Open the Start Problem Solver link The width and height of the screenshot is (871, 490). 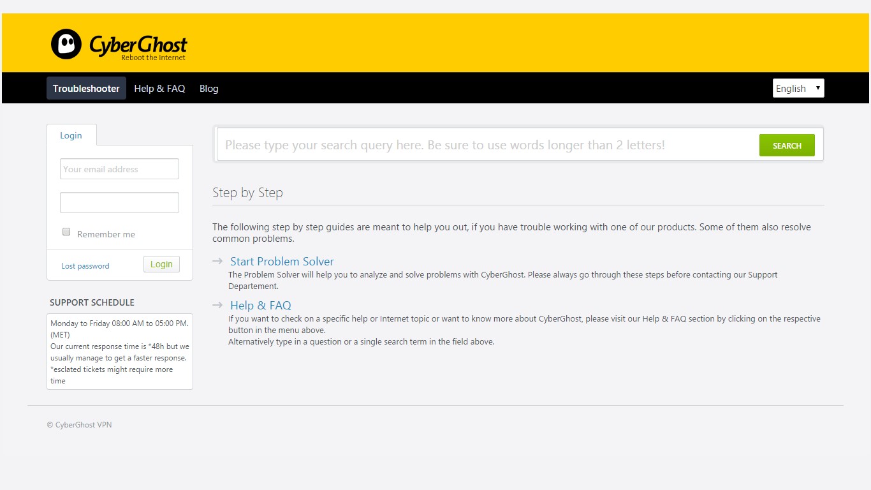pyautogui.click(x=282, y=261)
